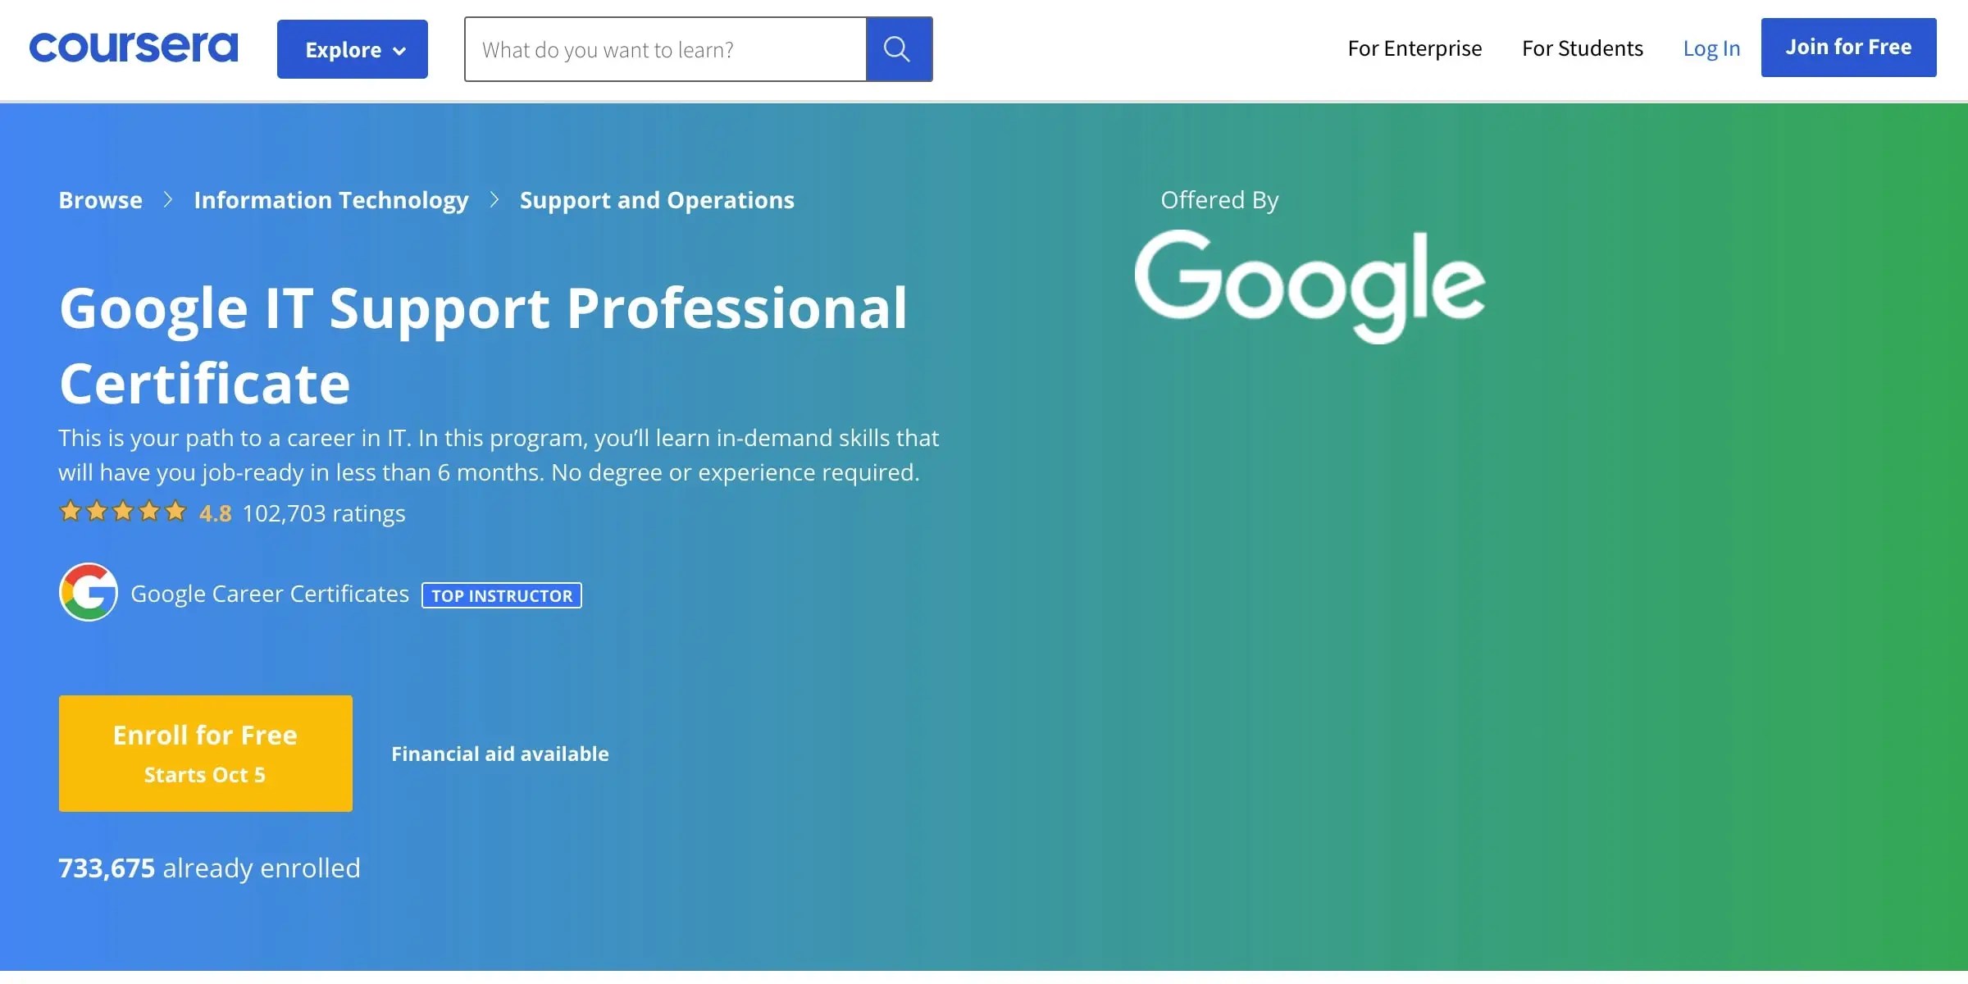
Task: Open the For Students menu item
Action: click(x=1582, y=48)
